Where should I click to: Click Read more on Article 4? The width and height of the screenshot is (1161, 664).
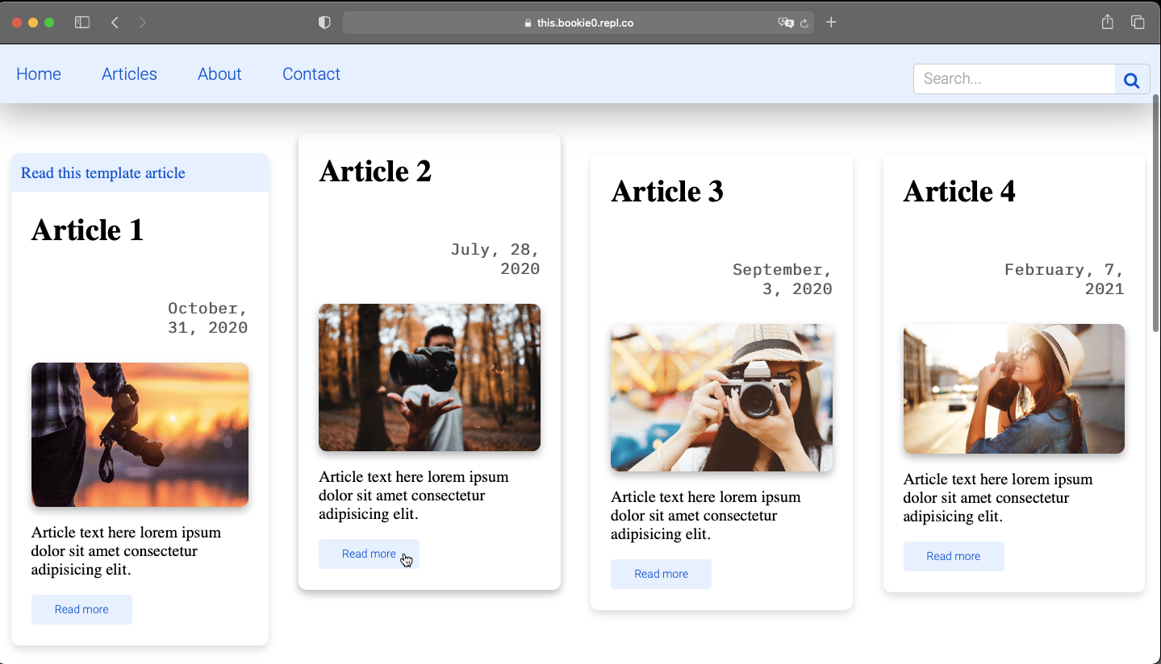(x=953, y=556)
